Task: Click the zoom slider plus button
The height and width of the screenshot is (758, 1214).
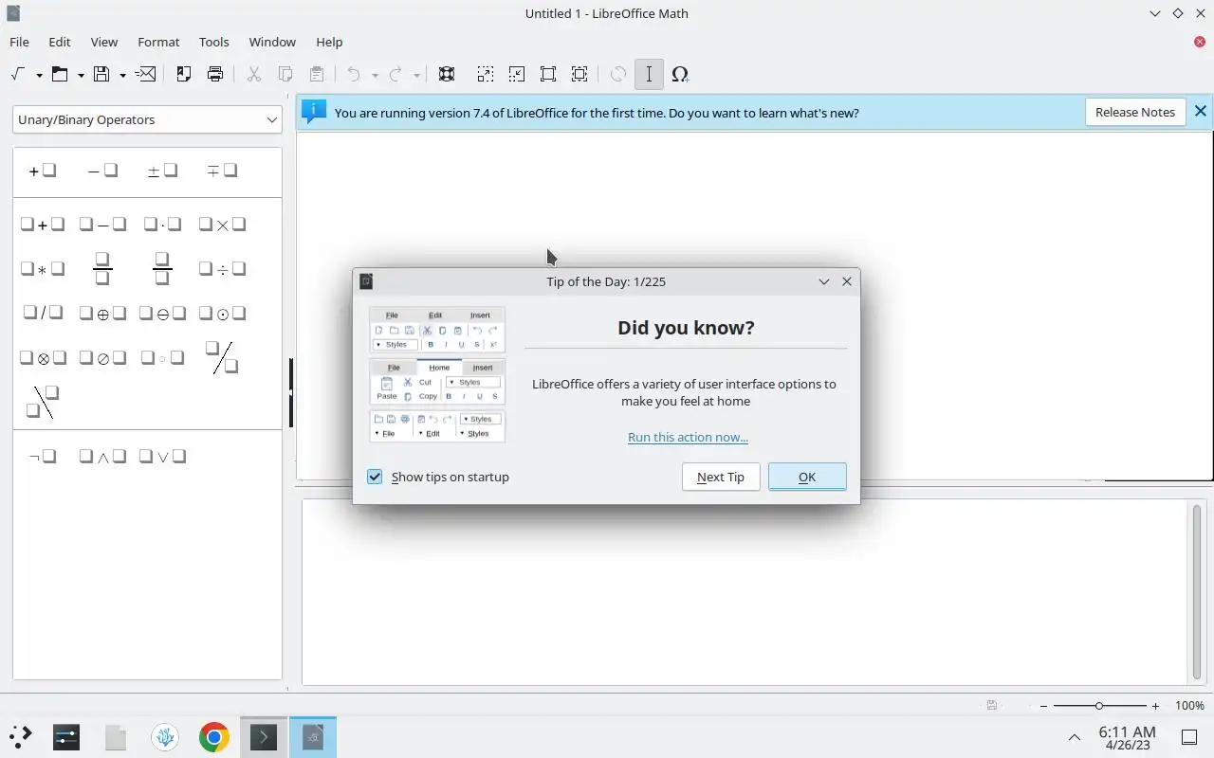Action: [1155, 706]
